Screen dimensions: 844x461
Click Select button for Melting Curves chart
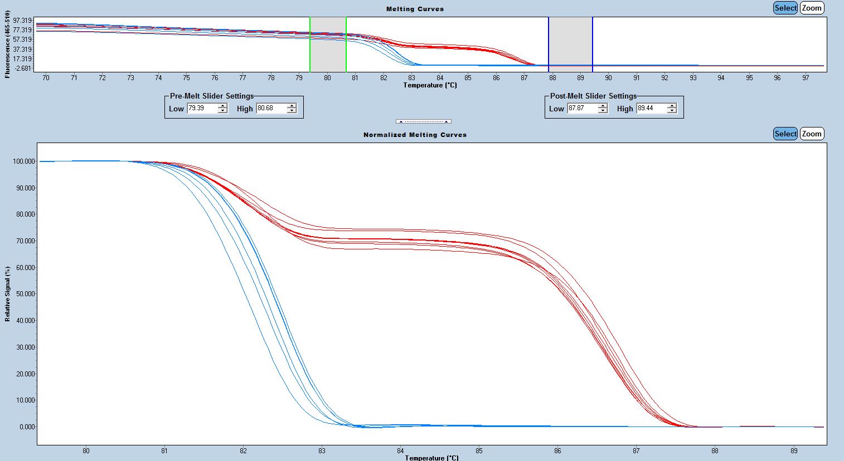coord(785,8)
